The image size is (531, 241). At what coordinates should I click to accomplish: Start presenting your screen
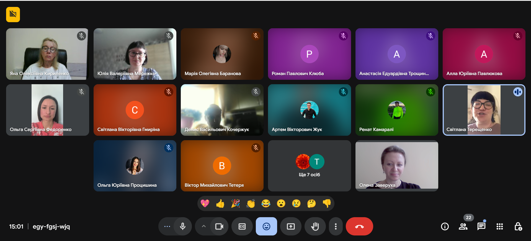coord(291,227)
